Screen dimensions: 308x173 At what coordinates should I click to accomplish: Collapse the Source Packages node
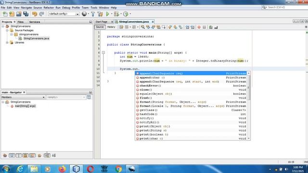coord(7,30)
